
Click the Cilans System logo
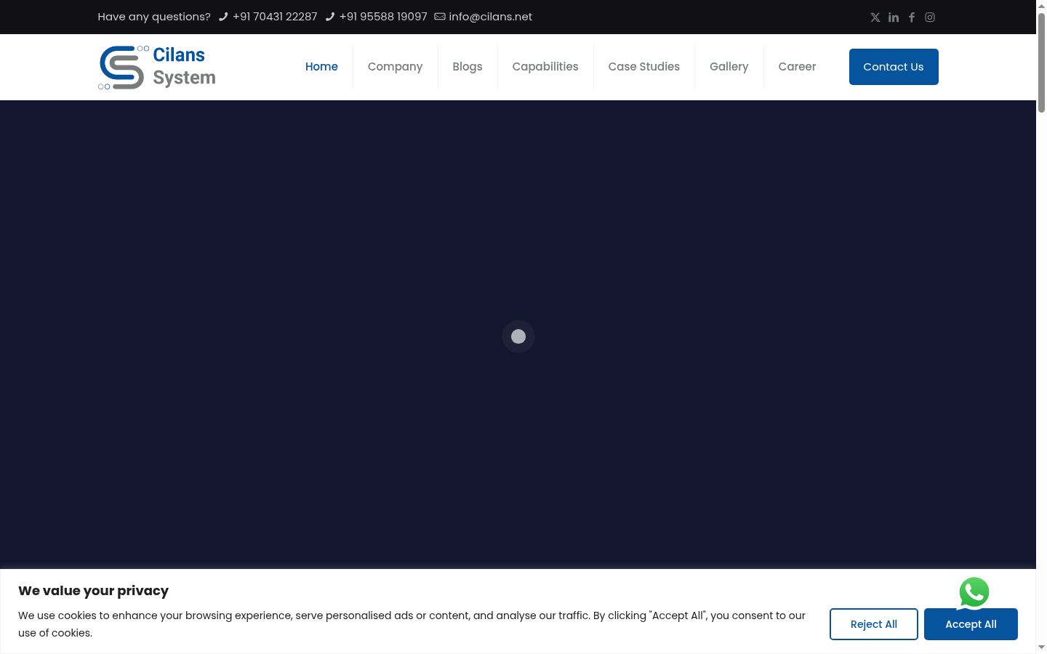157,67
